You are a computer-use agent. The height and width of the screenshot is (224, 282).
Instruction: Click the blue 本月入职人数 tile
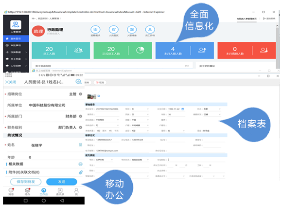tap(185, 51)
